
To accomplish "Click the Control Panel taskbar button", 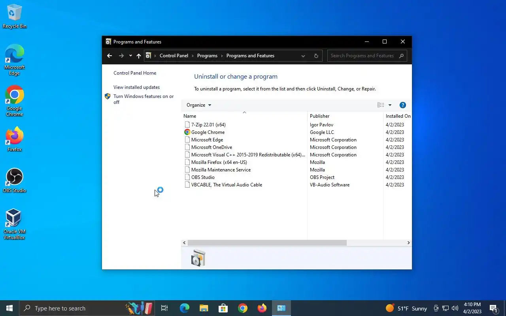I will click(281, 308).
